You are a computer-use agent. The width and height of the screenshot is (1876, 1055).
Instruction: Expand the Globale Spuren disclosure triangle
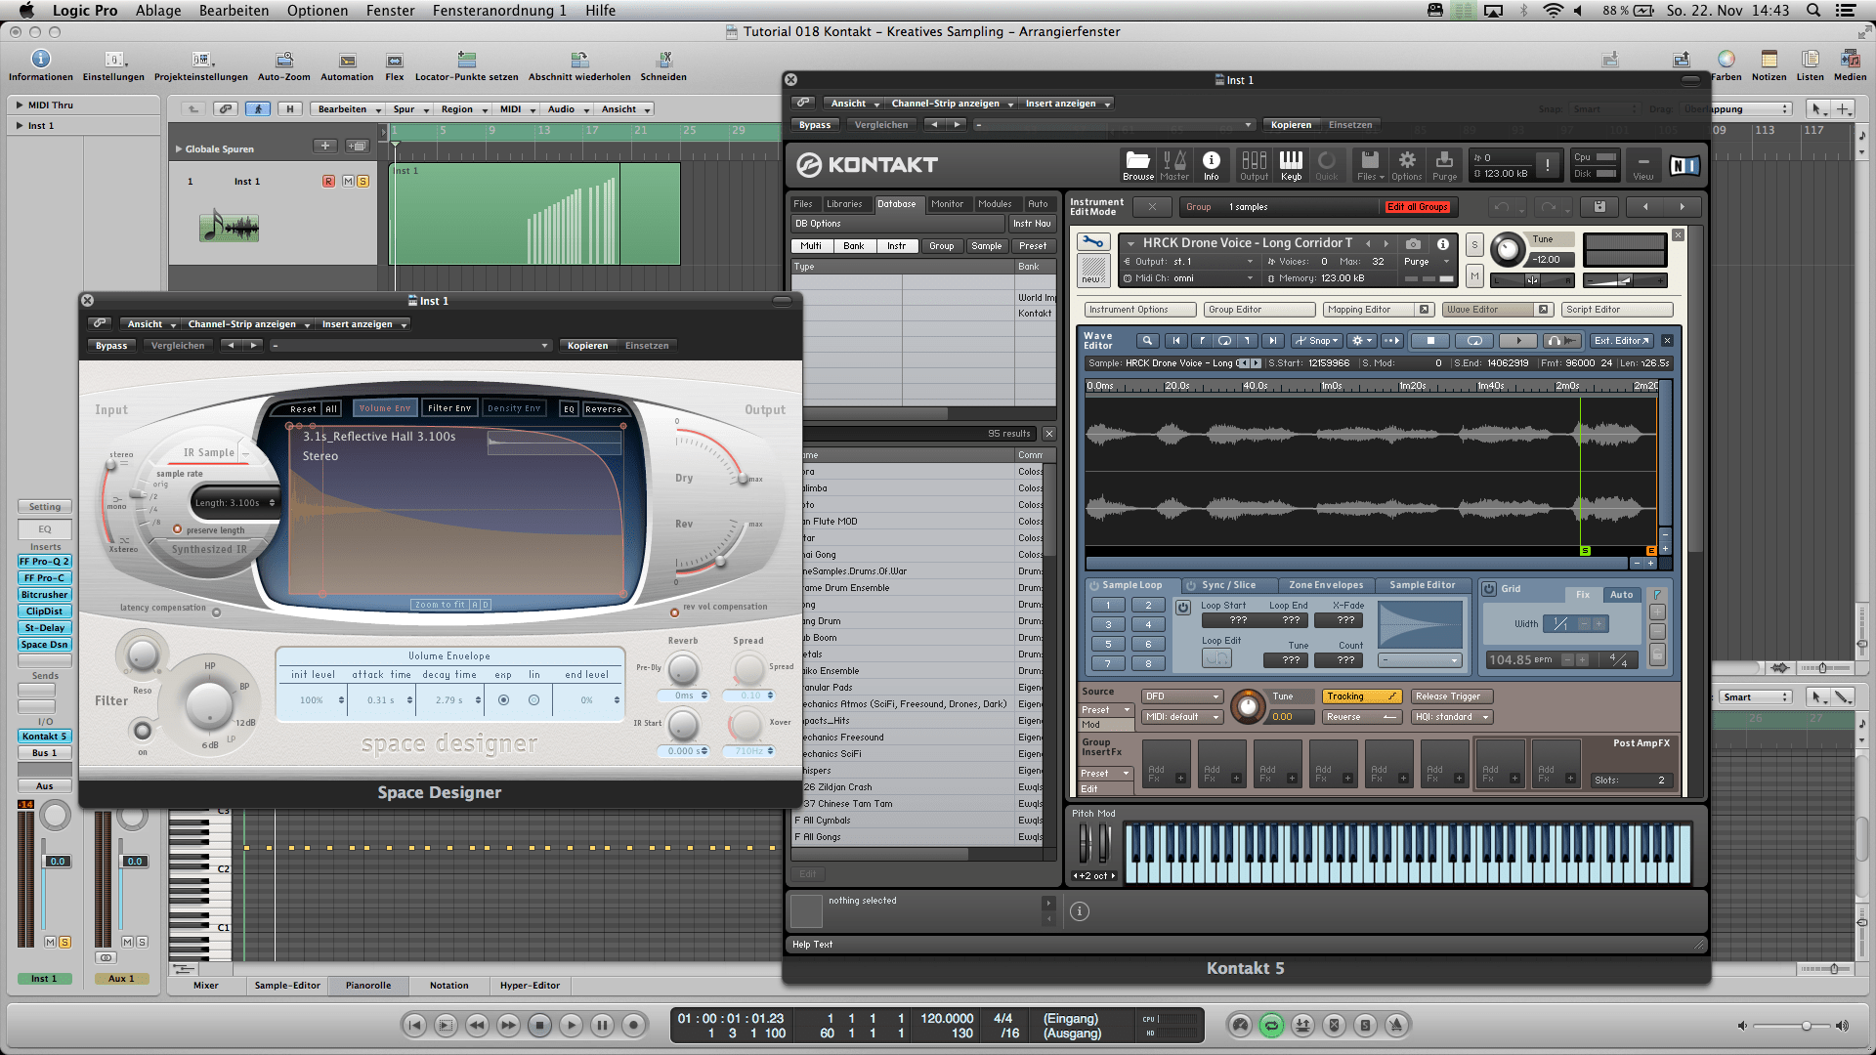[179, 149]
